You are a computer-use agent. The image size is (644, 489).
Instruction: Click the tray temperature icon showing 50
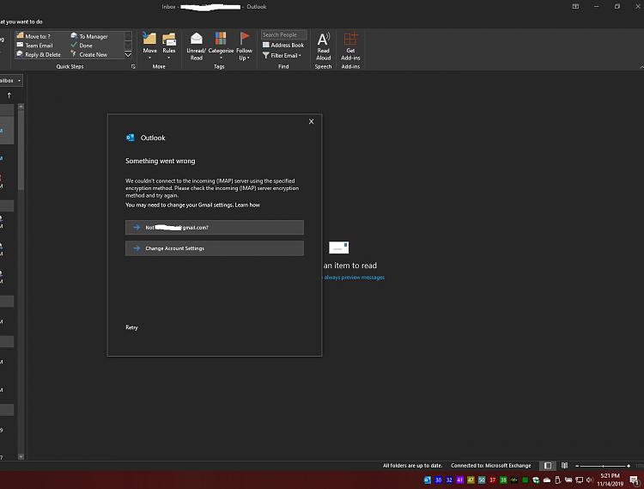pyautogui.click(x=482, y=480)
